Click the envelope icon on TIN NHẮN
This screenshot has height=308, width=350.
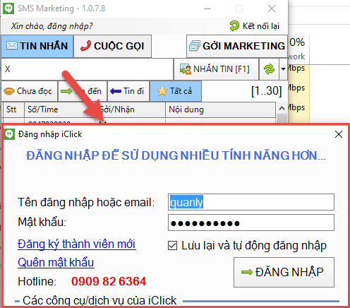point(11,45)
